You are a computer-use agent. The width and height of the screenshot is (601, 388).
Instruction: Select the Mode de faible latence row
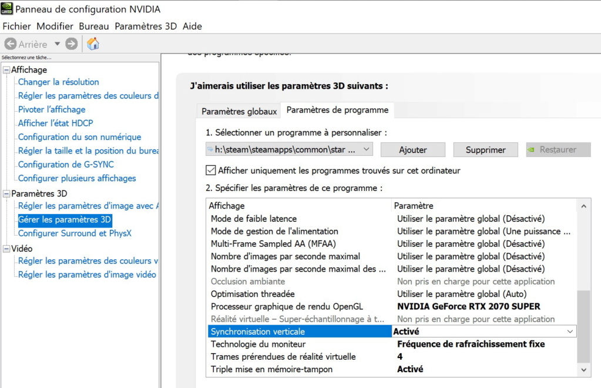(x=392, y=219)
